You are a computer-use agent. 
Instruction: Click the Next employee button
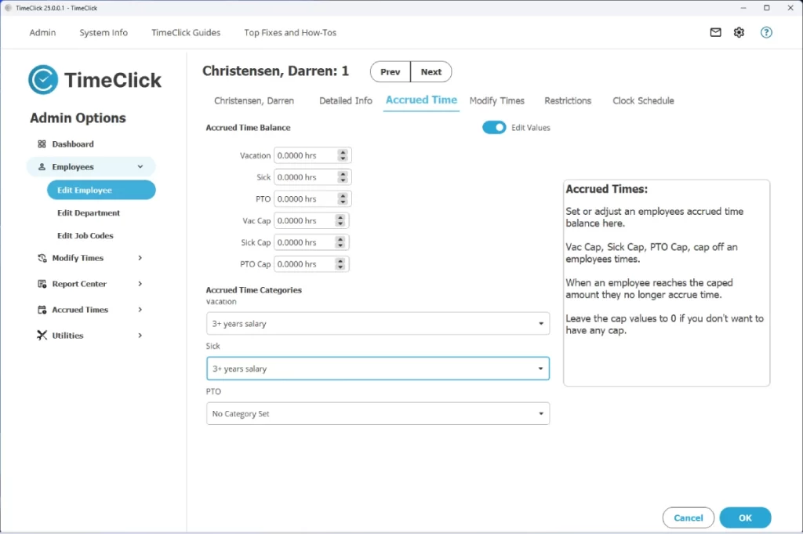pyautogui.click(x=431, y=71)
